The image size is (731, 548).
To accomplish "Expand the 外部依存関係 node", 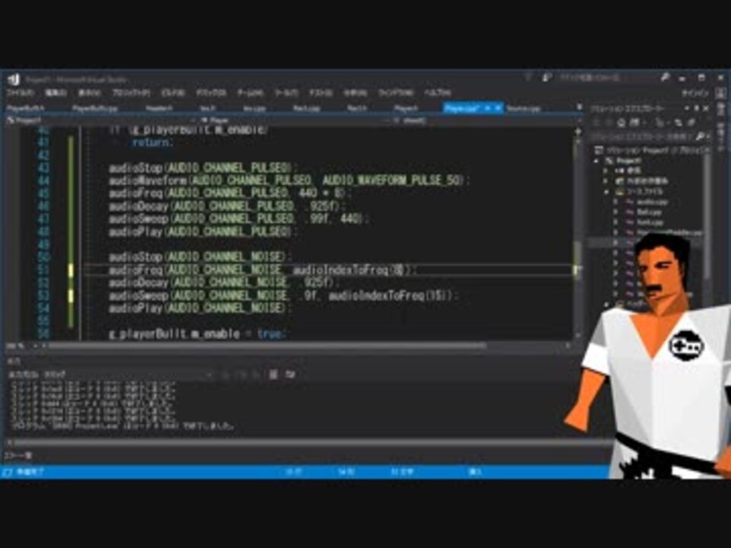I will pyautogui.click(x=605, y=181).
